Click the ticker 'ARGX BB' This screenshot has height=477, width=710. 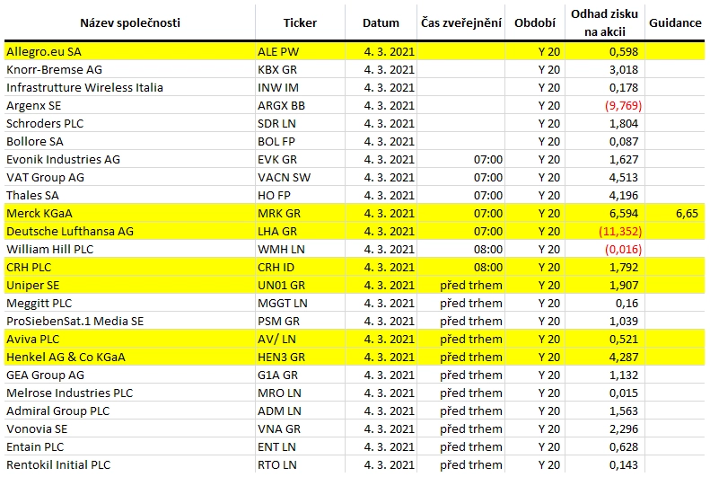[x=281, y=105]
